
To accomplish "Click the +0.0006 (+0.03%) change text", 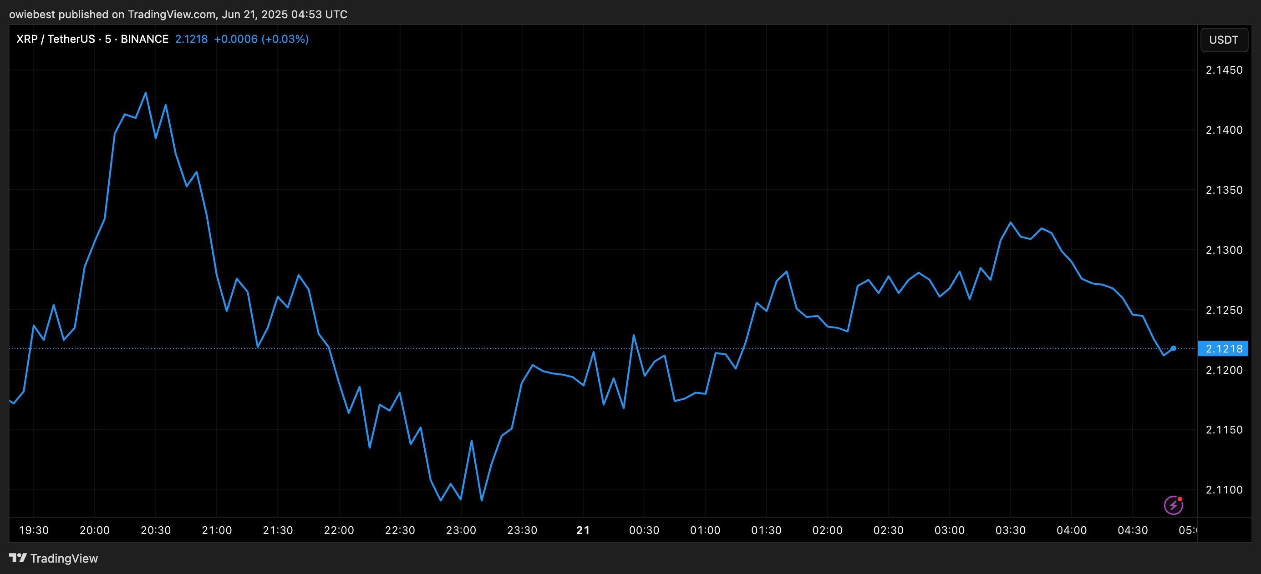I will 261,39.
